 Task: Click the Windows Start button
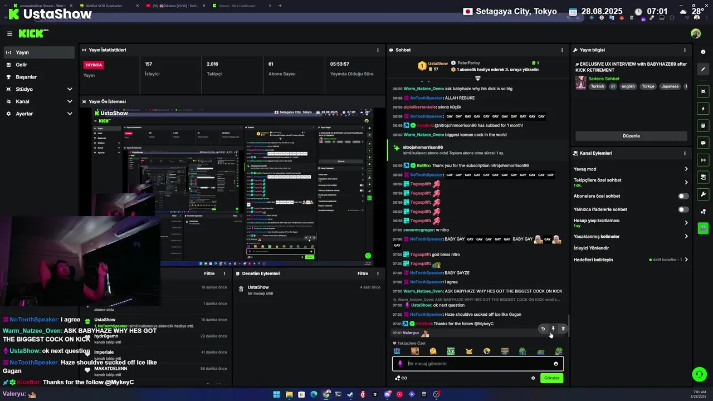coord(277,394)
